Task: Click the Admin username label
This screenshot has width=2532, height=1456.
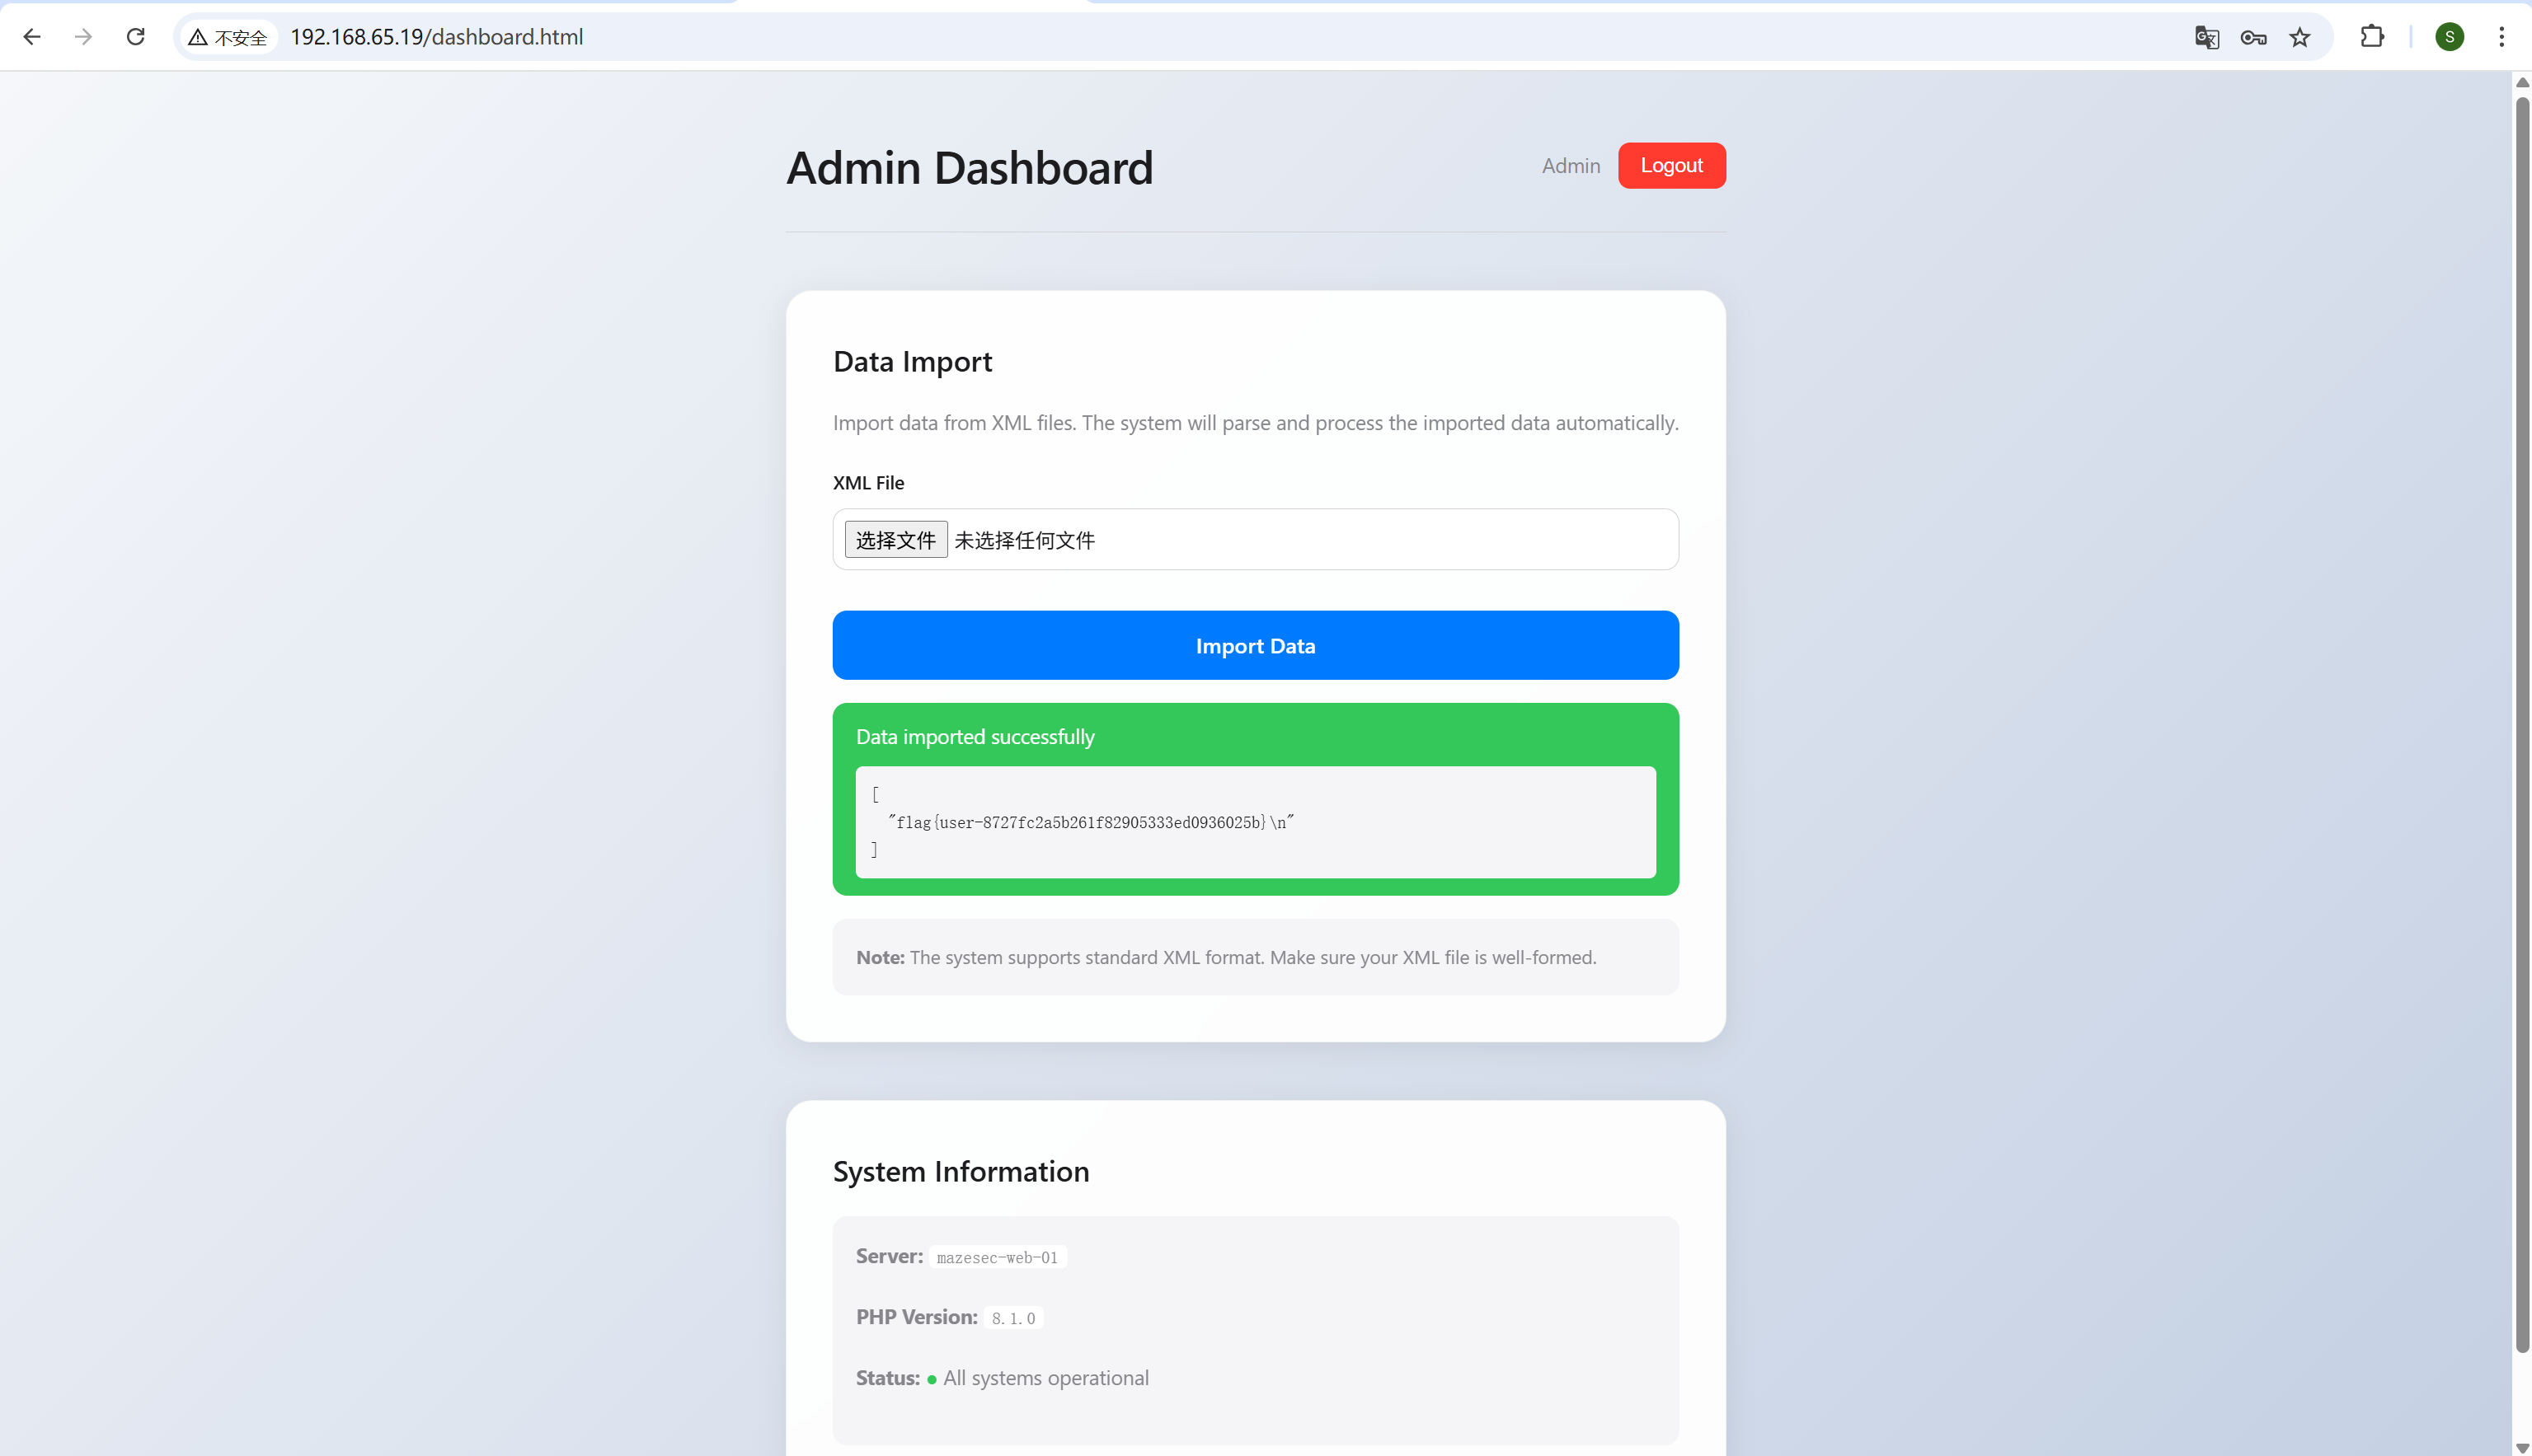Action: click(1571, 166)
